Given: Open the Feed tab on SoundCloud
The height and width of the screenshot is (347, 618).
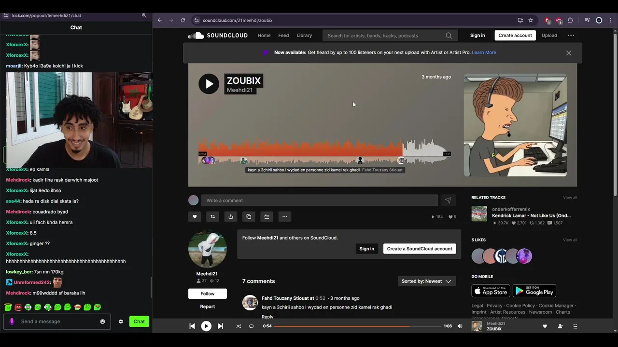Looking at the screenshot, I should [283, 35].
